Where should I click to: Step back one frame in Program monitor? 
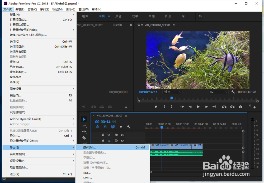click(190, 107)
